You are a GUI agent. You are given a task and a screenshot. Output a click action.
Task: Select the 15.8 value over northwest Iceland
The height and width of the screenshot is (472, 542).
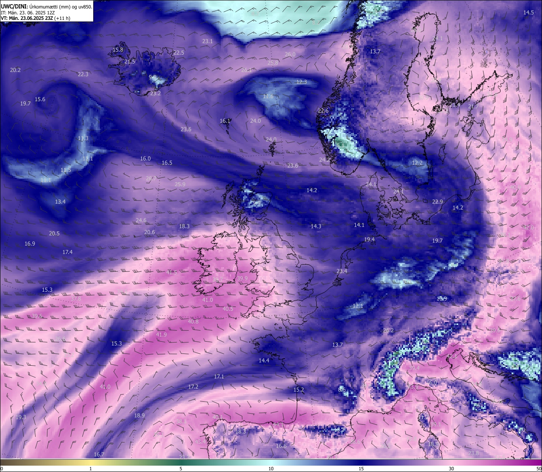(118, 50)
